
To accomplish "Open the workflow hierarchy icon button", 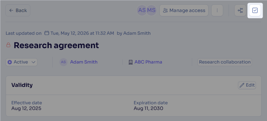I will tap(240, 10).
